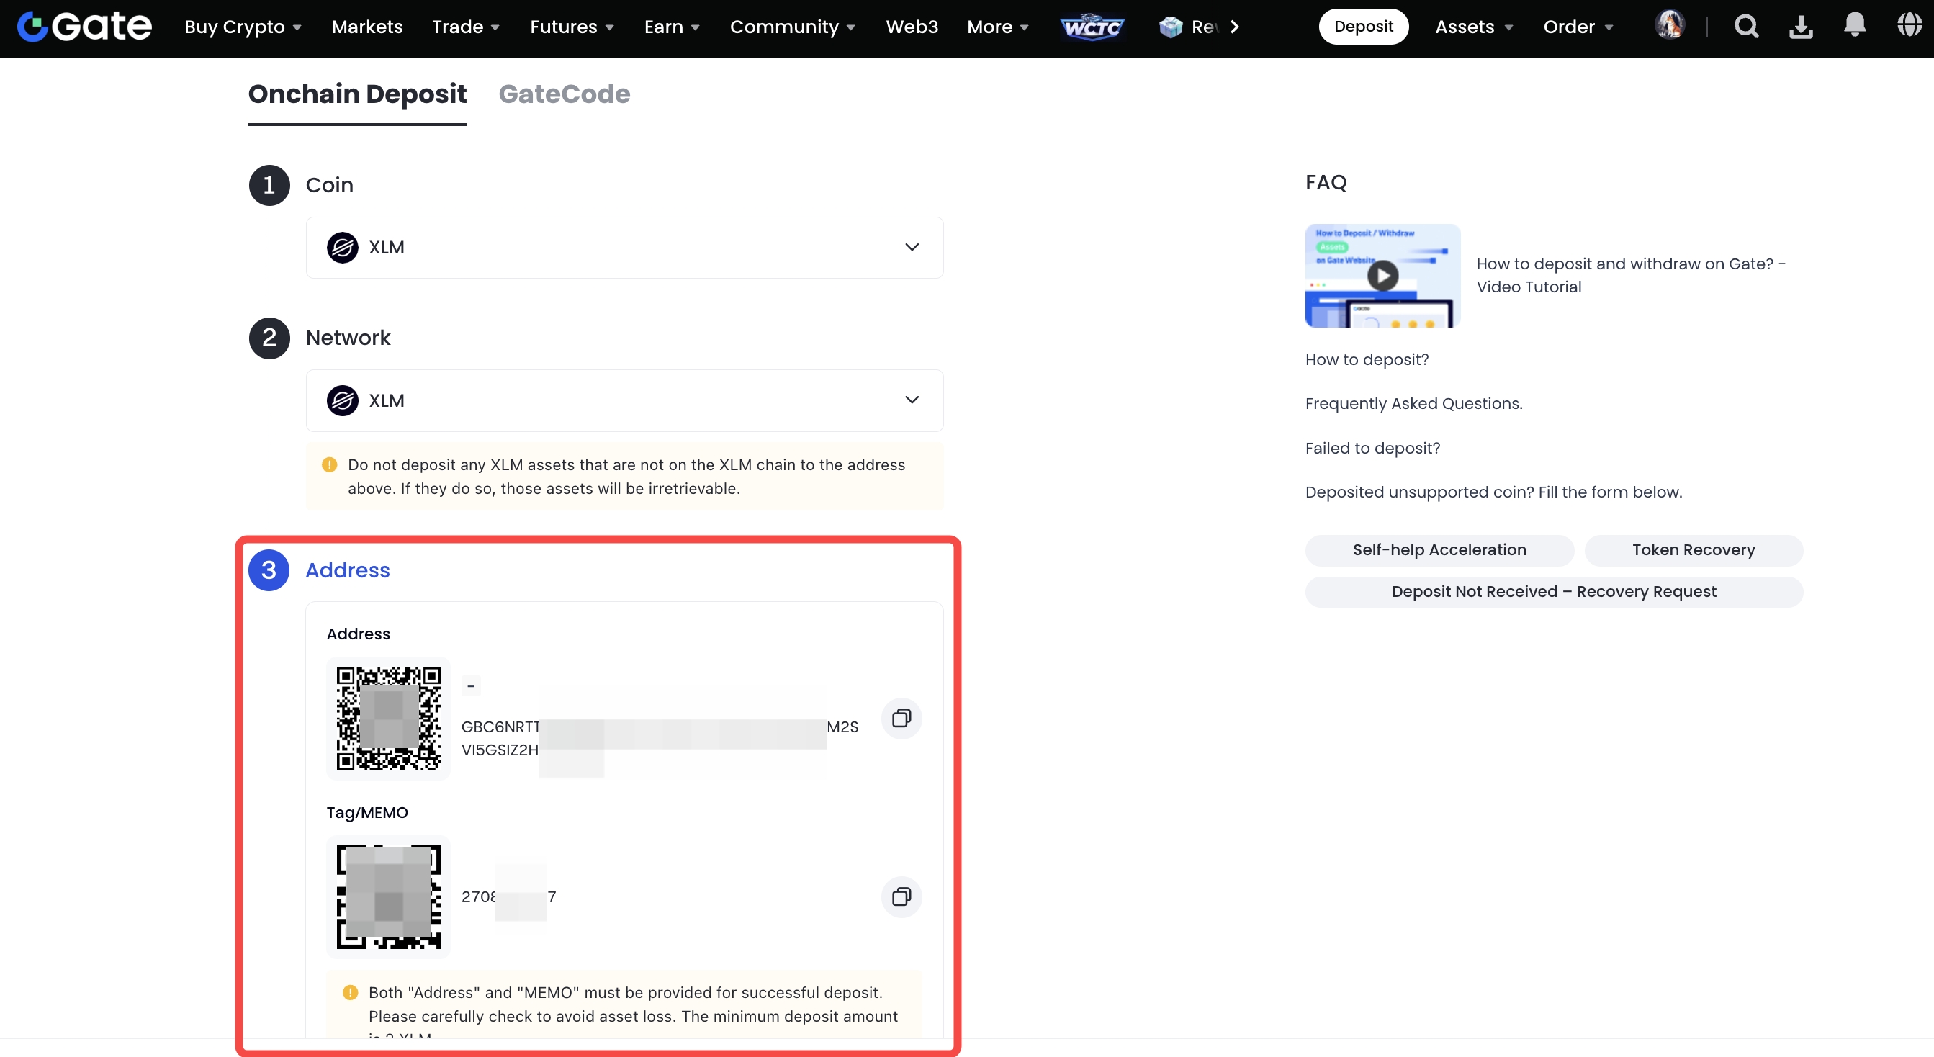This screenshot has width=1934, height=1057.
Task: Click the globe language icon
Action: (x=1909, y=25)
